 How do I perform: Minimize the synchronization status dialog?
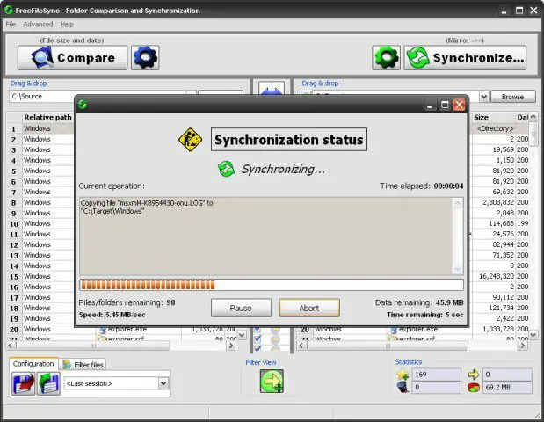click(430, 105)
